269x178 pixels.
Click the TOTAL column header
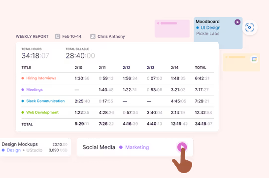(x=201, y=68)
